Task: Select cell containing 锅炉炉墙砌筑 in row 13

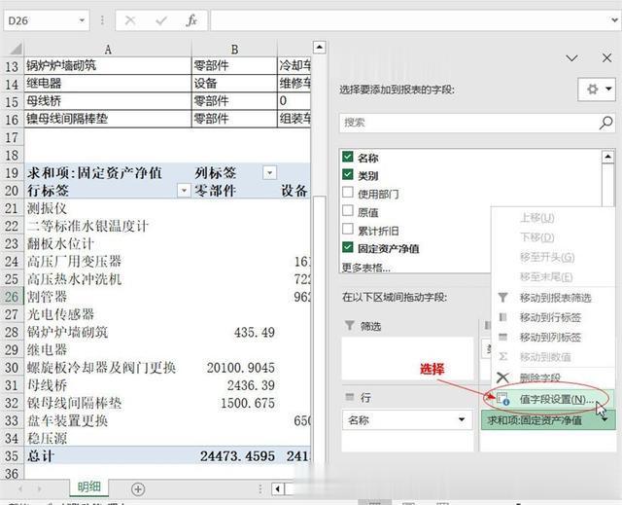Action: click(x=108, y=65)
